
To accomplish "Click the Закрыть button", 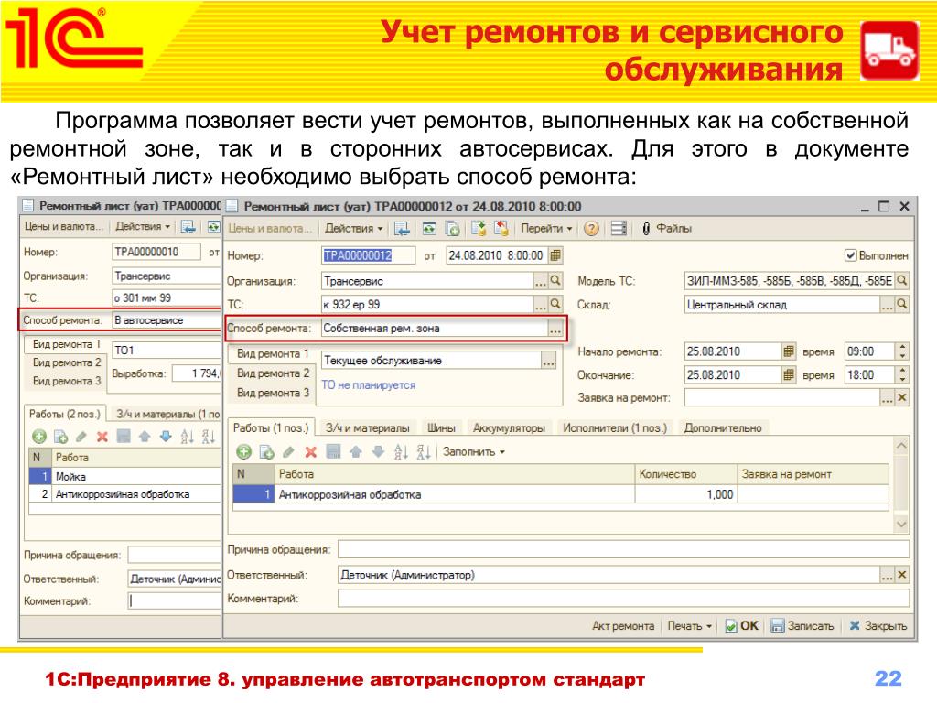I will point(878,626).
